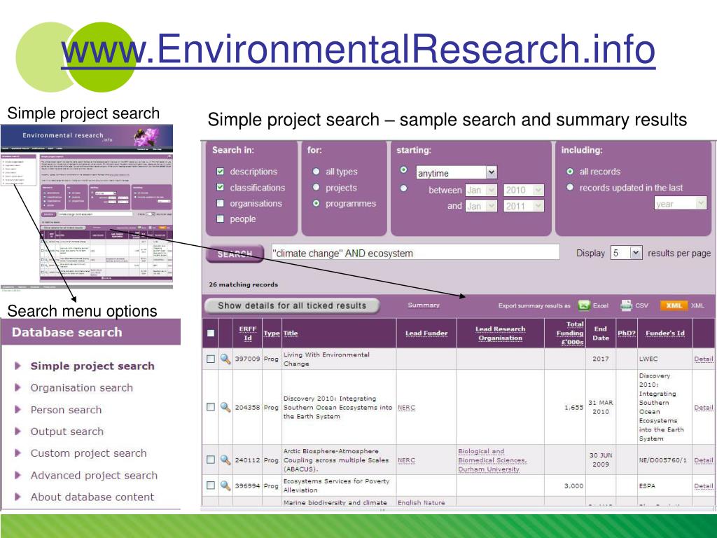Select the all types radio button

[316, 171]
